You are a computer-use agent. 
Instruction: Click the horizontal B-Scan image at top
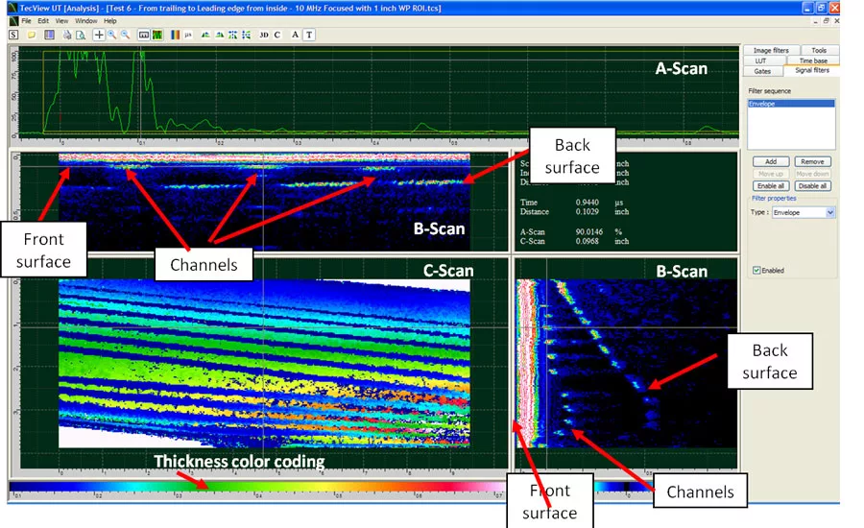(265, 202)
